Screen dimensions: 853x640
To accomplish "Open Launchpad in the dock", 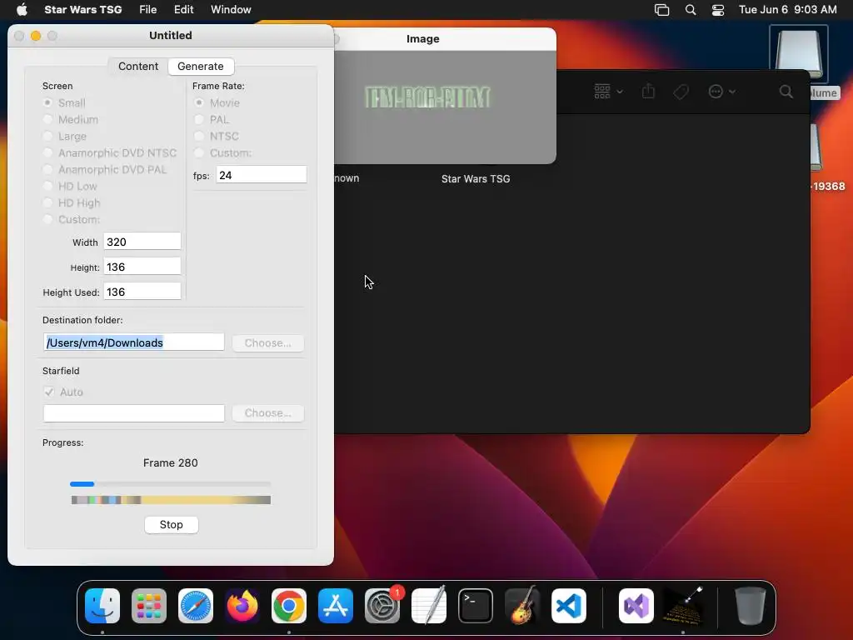I will tap(149, 606).
